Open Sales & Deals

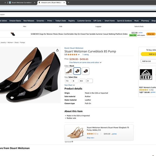(139, 26)
